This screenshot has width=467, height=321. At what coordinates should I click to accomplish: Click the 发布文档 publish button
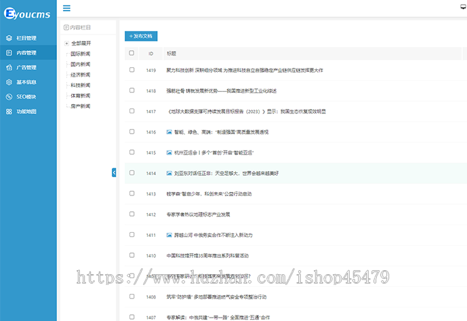click(141, 36)
